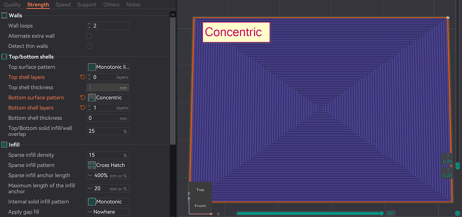Click the Bottom shell layers stepper arrows

(90, 108)
